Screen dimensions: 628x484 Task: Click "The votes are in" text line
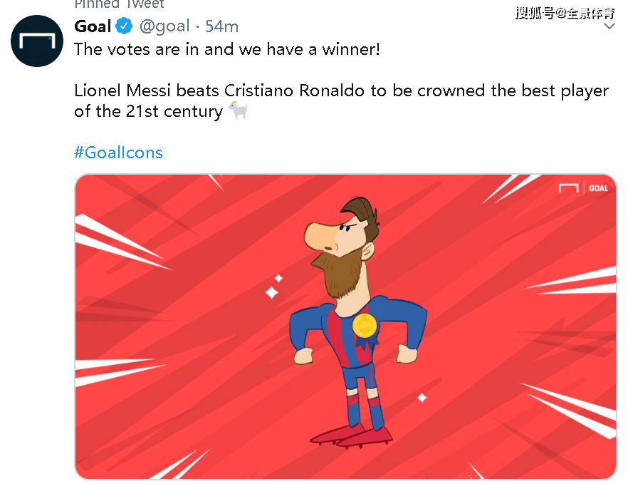coord(226,49)
